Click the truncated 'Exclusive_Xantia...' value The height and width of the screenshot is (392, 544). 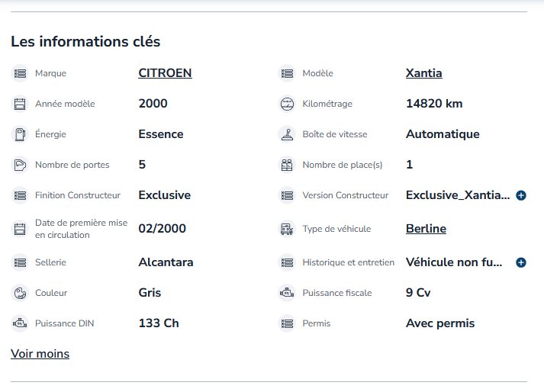click(458, 195)
